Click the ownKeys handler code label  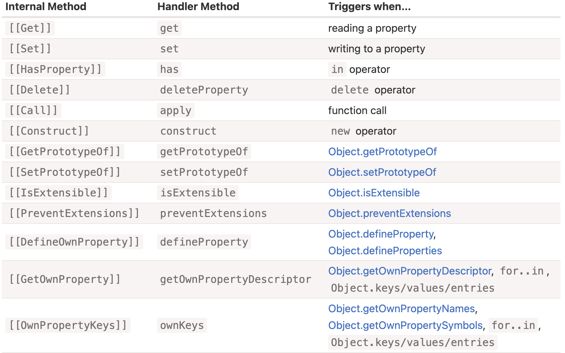[x=182, y=325]
